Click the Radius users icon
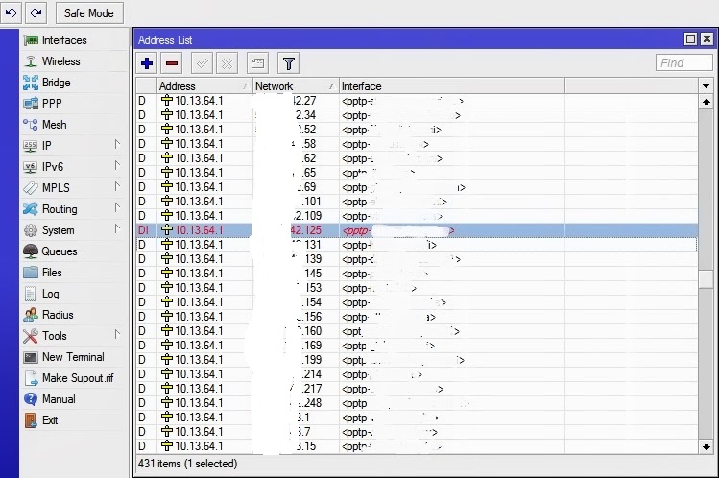The image size is (719, 478). pyautogui.click(x=31, y=315)
